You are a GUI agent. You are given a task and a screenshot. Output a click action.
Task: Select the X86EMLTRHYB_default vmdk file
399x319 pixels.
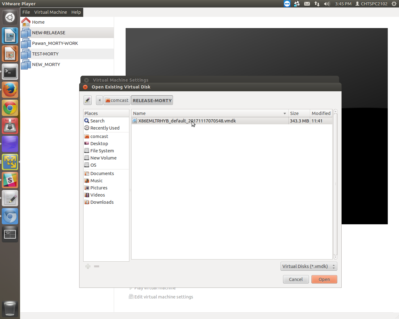point(187,121)
